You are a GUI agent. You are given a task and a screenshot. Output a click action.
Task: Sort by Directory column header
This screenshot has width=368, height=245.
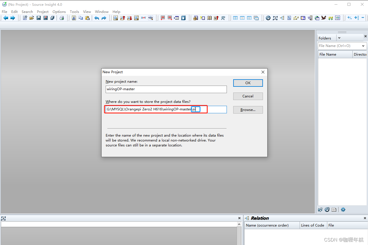point(360,54)
